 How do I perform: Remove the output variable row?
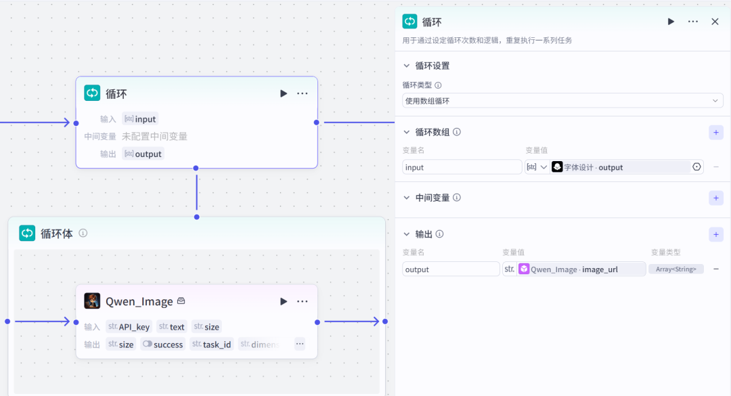(x=716, y=269)
